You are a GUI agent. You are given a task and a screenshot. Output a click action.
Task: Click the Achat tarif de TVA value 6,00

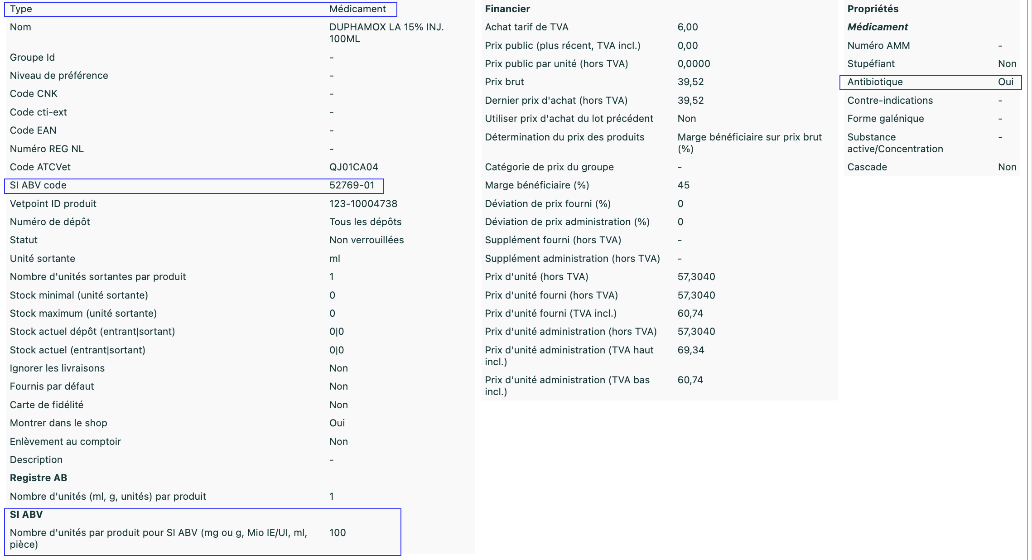coord(687,27)
